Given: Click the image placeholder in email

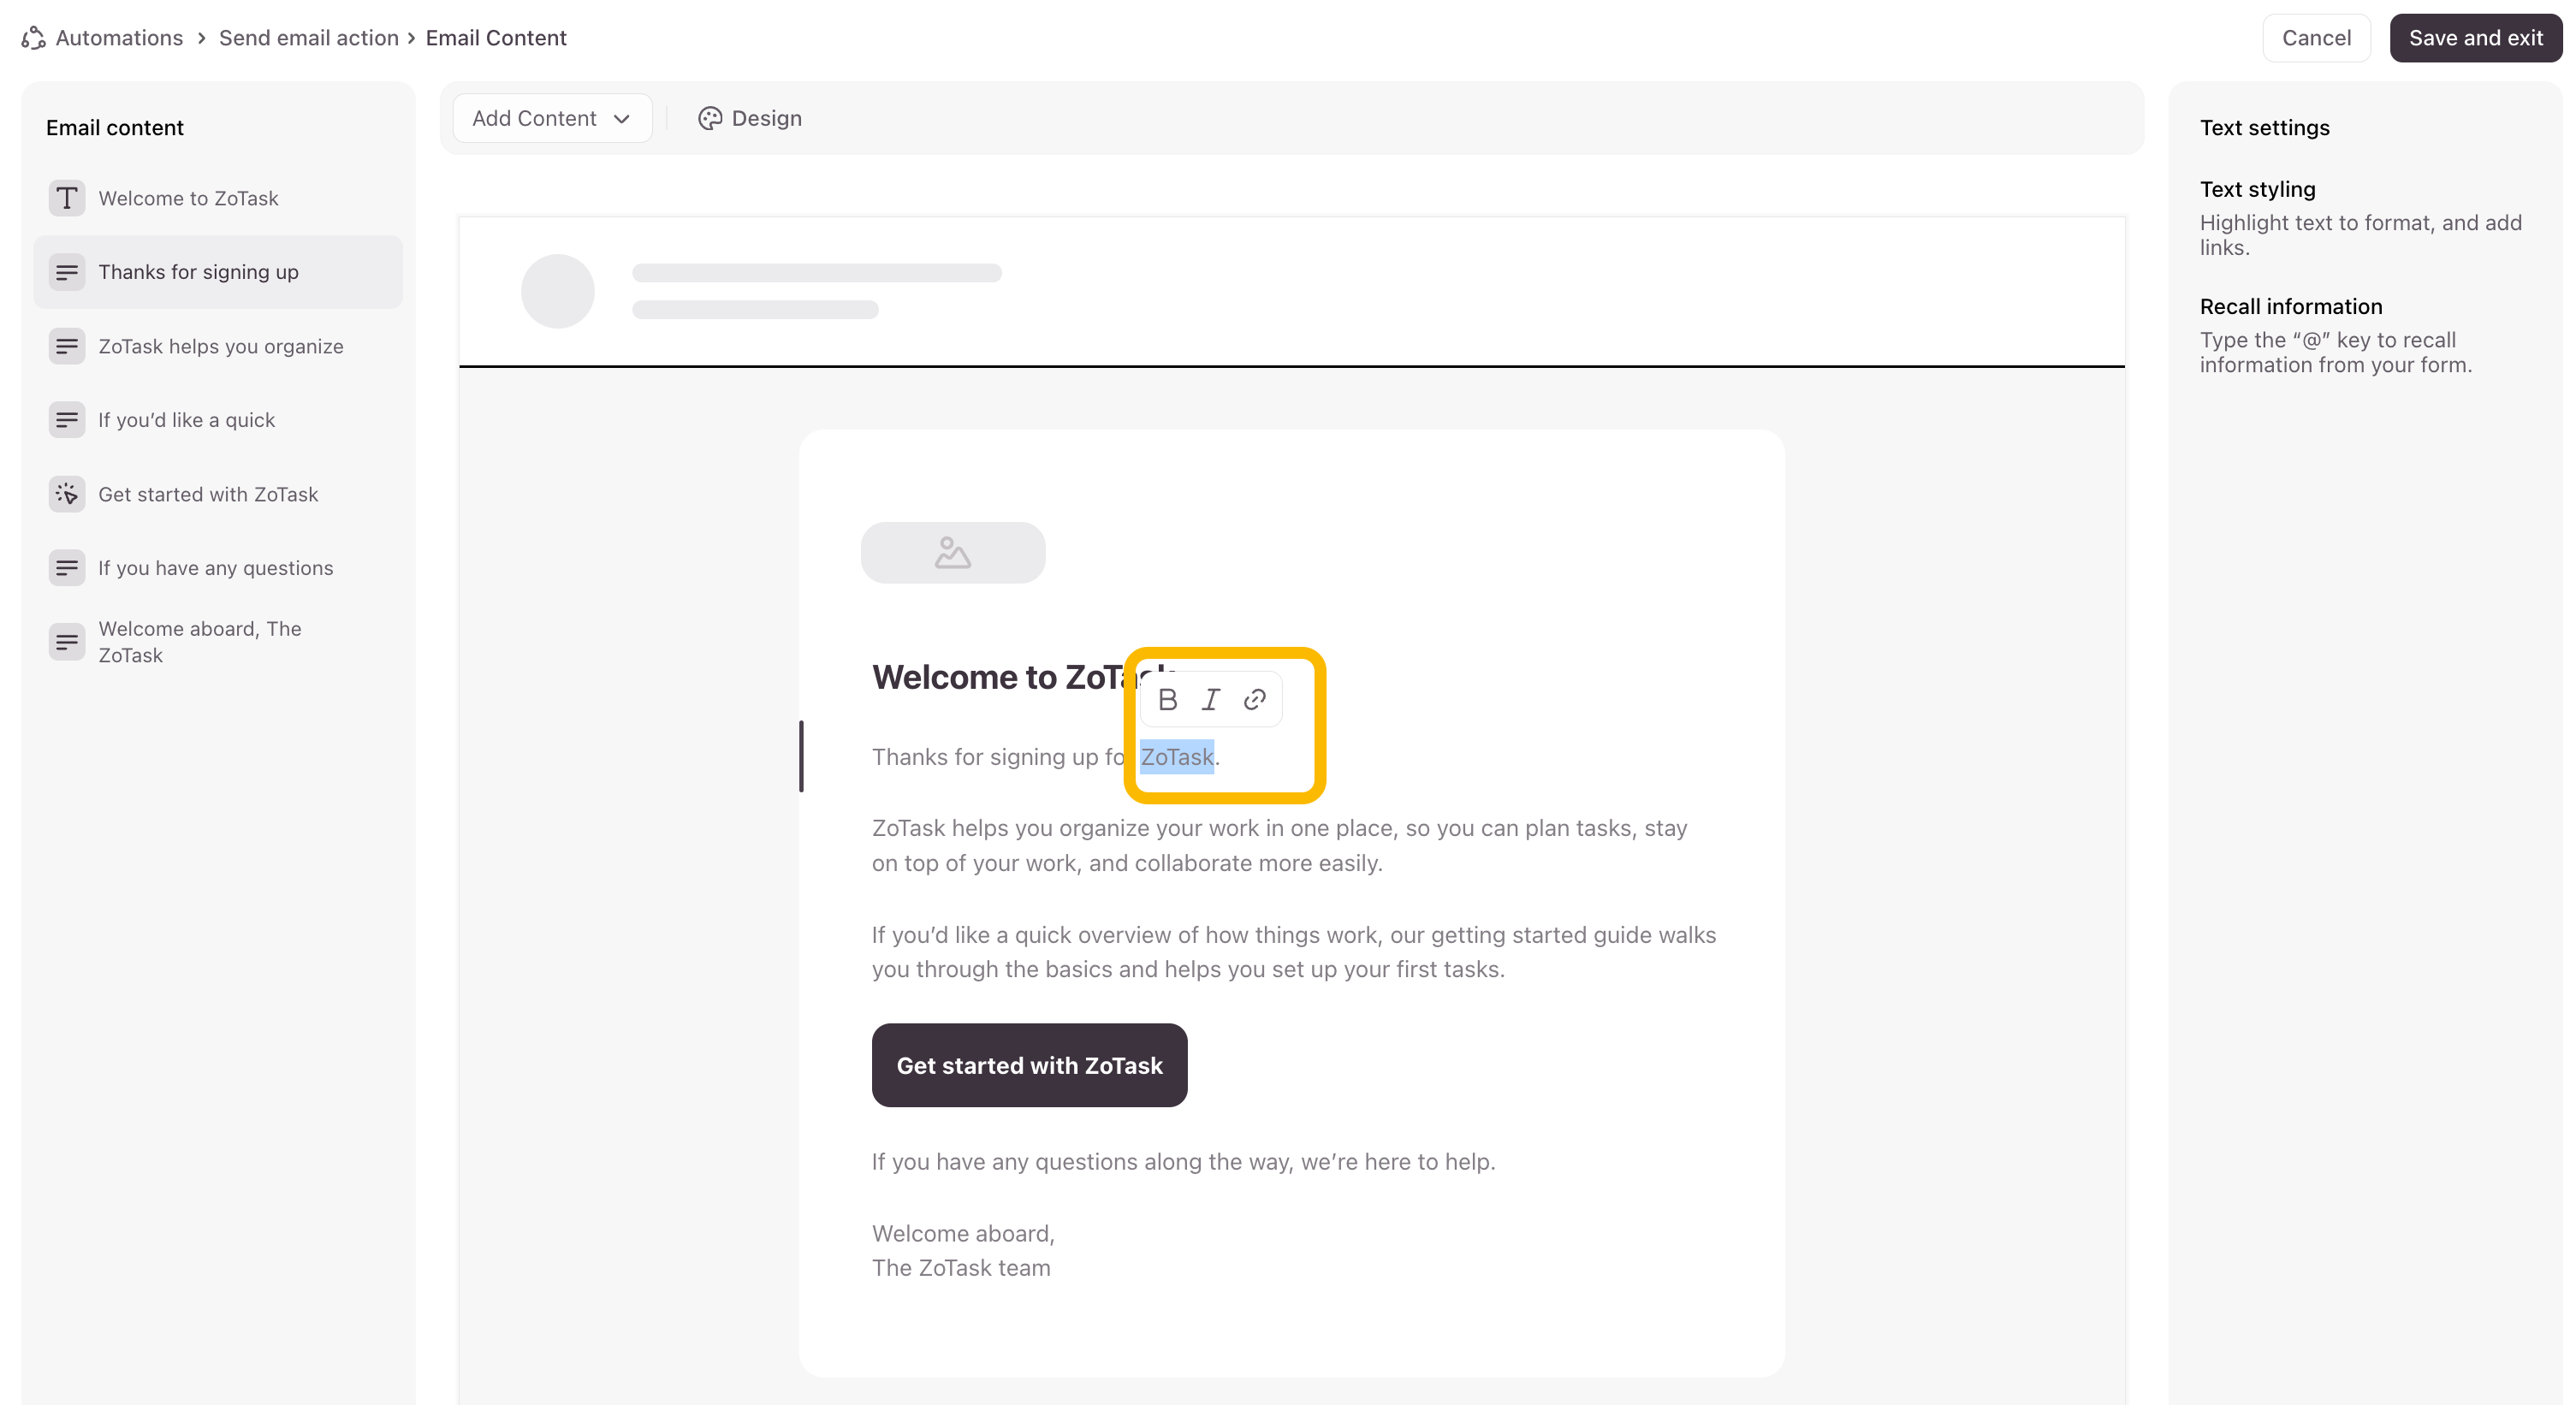Looking at the screenshot, I should pyautogui.click(x=953, y=553).
